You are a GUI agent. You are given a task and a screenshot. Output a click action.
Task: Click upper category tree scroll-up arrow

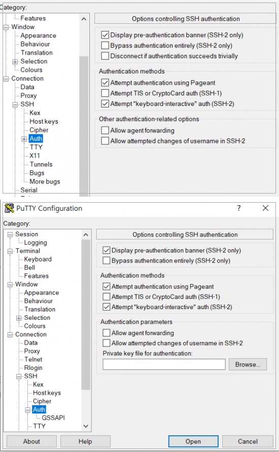84,19
